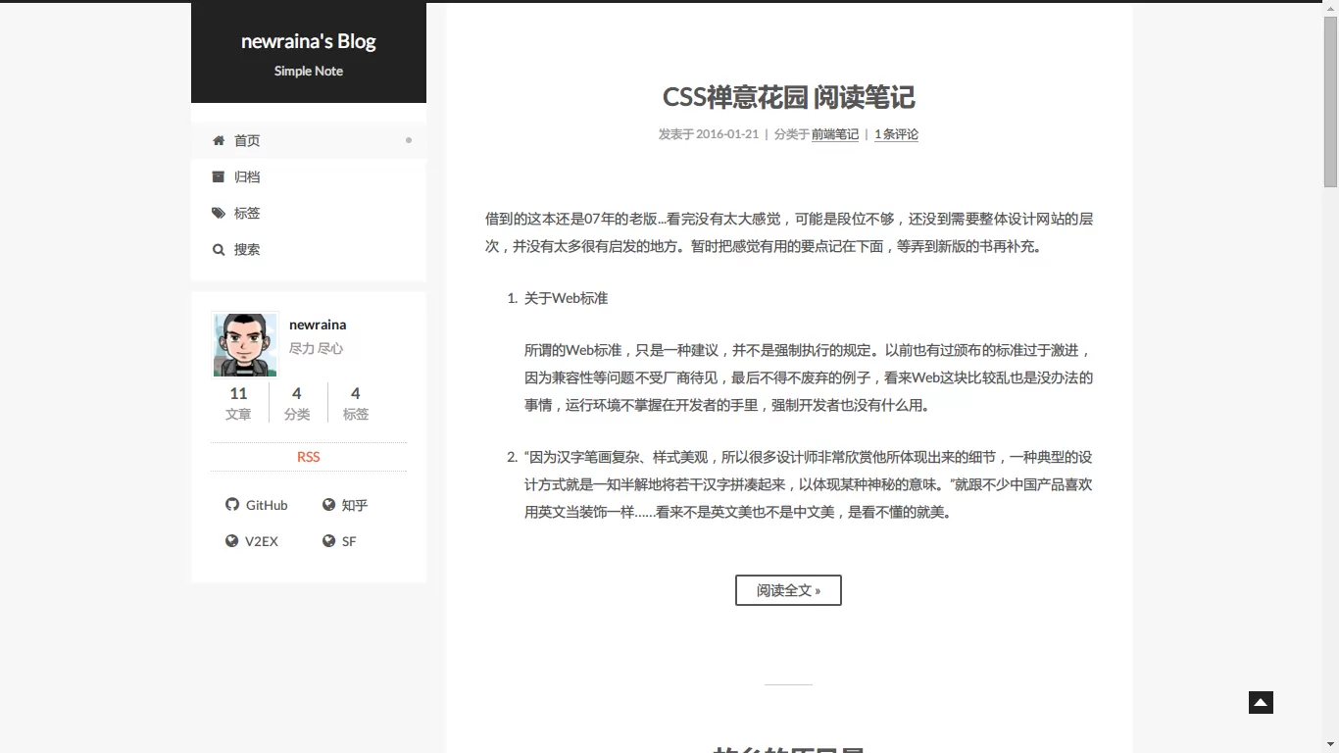The image size is (1339, 753).
Task: Open the 归档 menu item
Action: tap(247, 176)
